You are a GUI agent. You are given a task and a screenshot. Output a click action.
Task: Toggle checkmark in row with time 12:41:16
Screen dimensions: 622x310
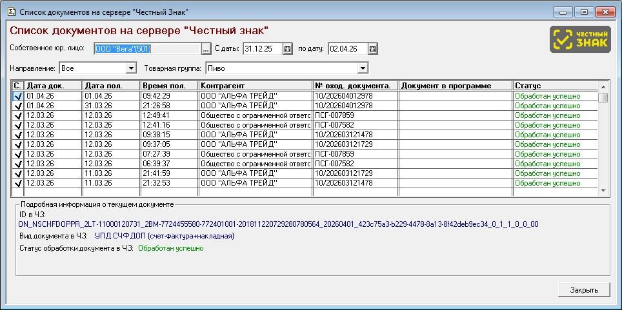pos(18,125)
